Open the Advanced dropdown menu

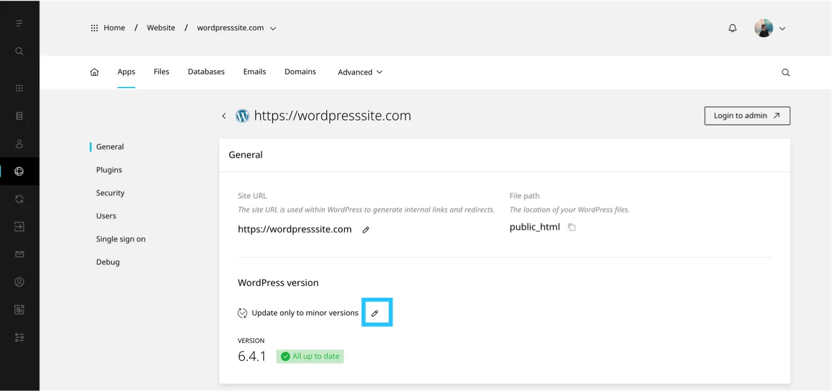pyautogui.click(x=360, y=72)
